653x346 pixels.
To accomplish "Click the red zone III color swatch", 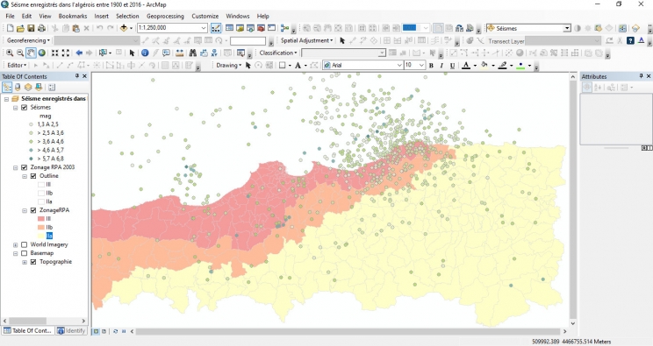I will (x=41, y=219).
